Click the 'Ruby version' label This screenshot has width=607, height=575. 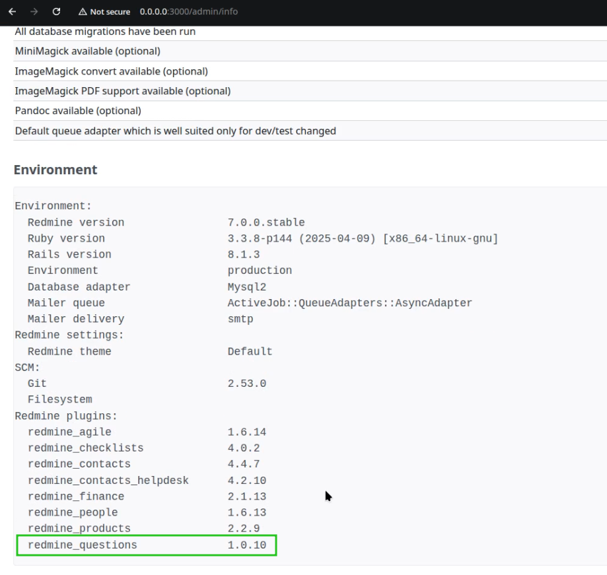(x=66, y=238)
